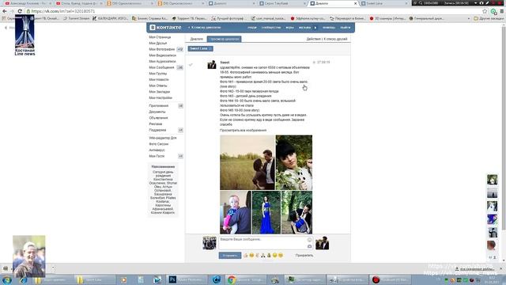Switch to the Google Chrome taskbar button
506x285 pixels.
pos(246,279)
